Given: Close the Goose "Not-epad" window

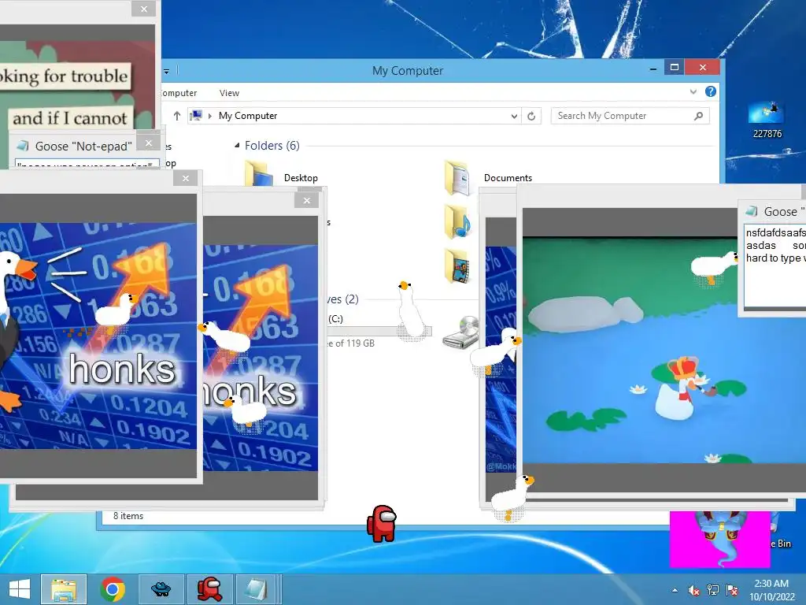Looking at the screenshot, I should point(149,143).
